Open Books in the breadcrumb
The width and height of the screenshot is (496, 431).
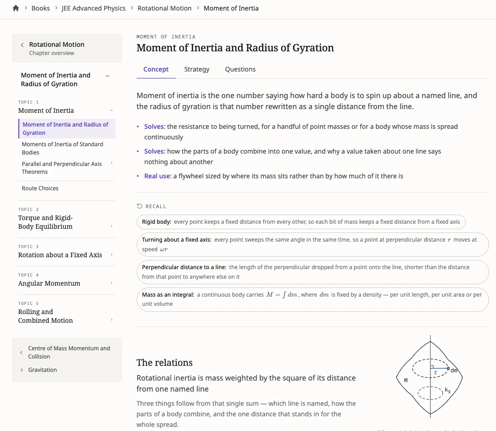[40, 8]
